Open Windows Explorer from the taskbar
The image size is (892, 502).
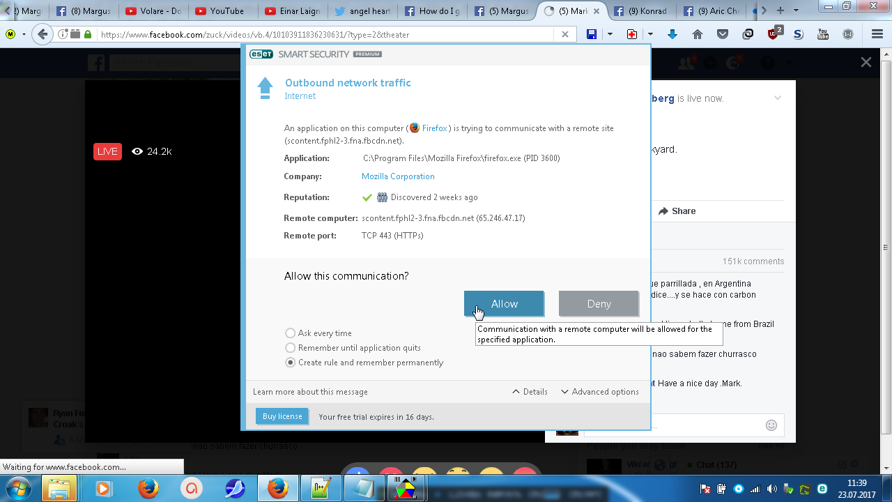pyautogui.click(x=59, y=488)
